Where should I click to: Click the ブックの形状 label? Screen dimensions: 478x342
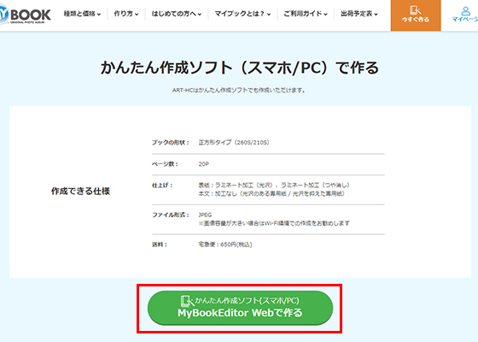point(171,143)
